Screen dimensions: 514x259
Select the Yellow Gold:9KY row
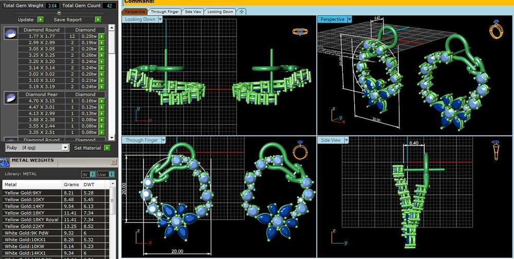click(x=56, y=193)
